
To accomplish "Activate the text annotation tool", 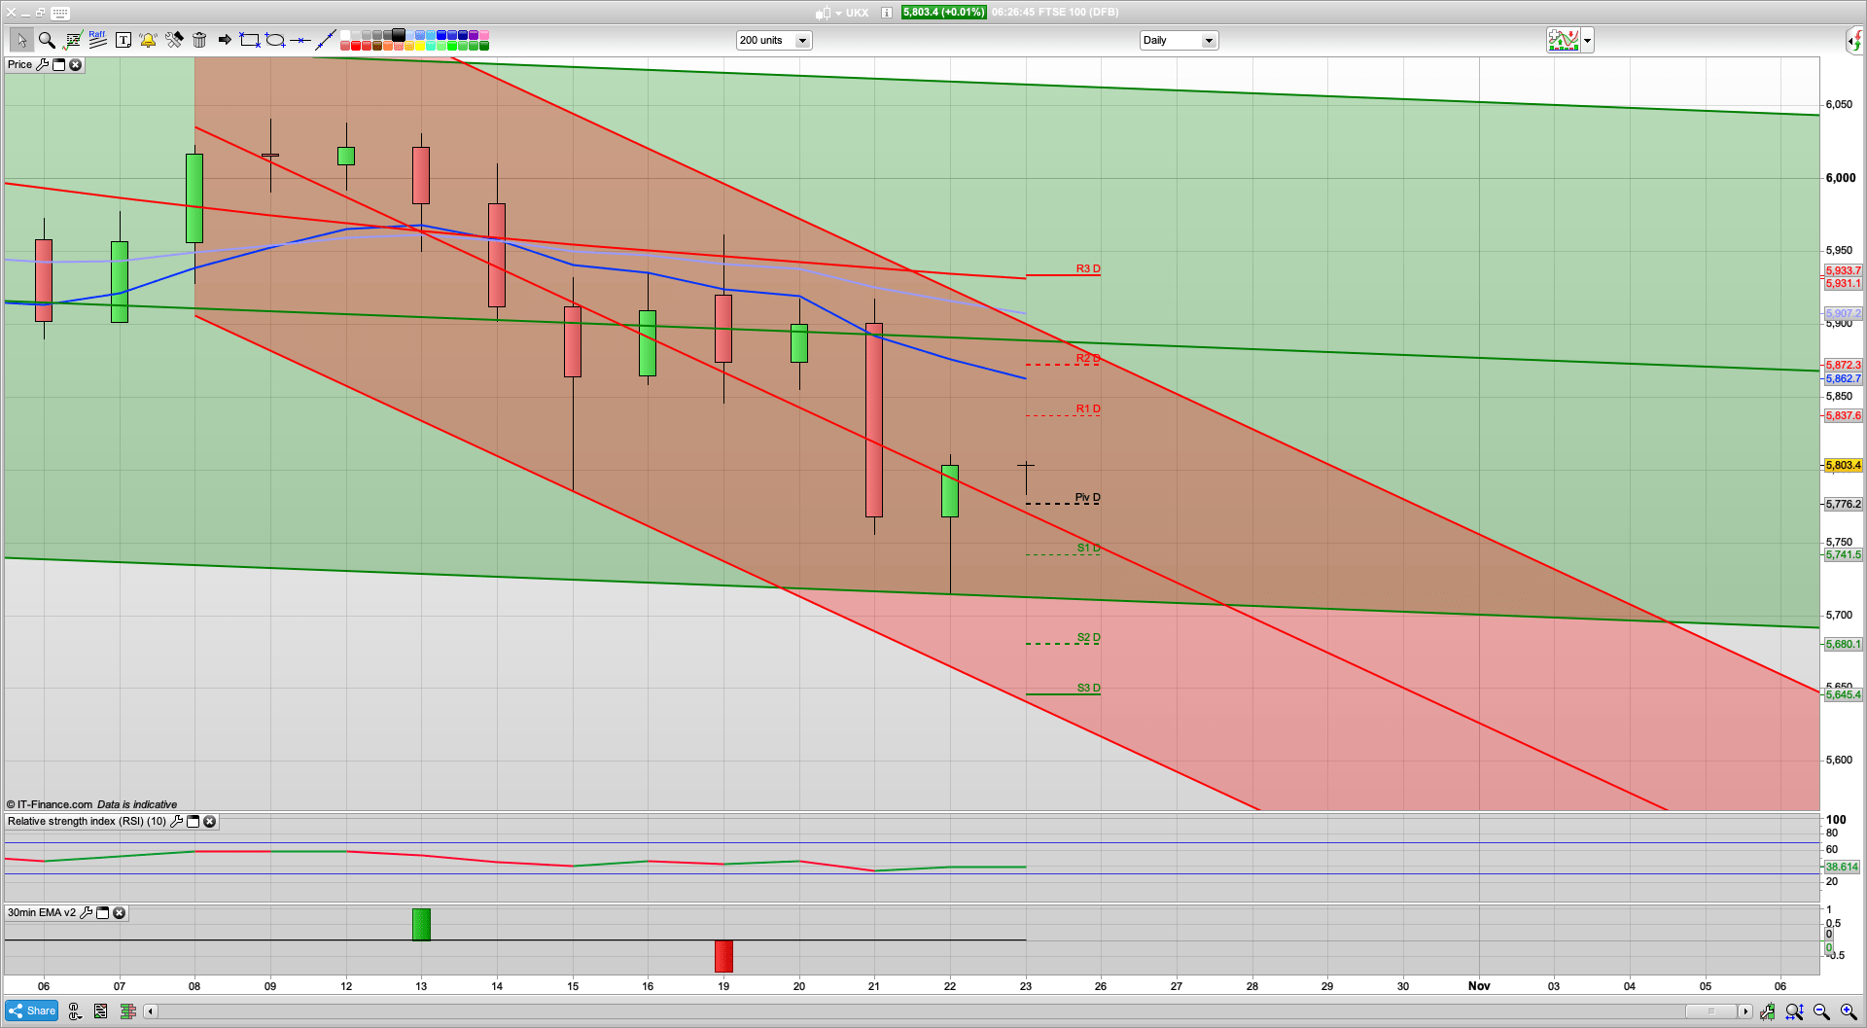I will click(123, 40).
